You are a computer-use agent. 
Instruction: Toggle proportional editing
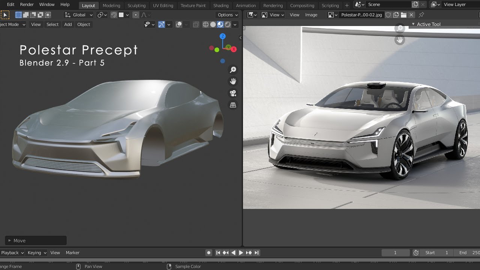click(x=136, y=15)
